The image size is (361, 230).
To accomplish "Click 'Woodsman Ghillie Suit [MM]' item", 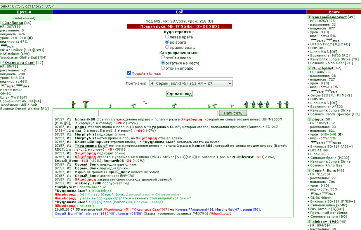I will point(23,57).
